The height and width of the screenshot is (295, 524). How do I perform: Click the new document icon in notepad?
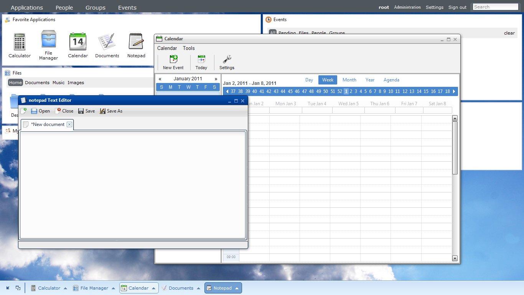(x=23, y=111)
